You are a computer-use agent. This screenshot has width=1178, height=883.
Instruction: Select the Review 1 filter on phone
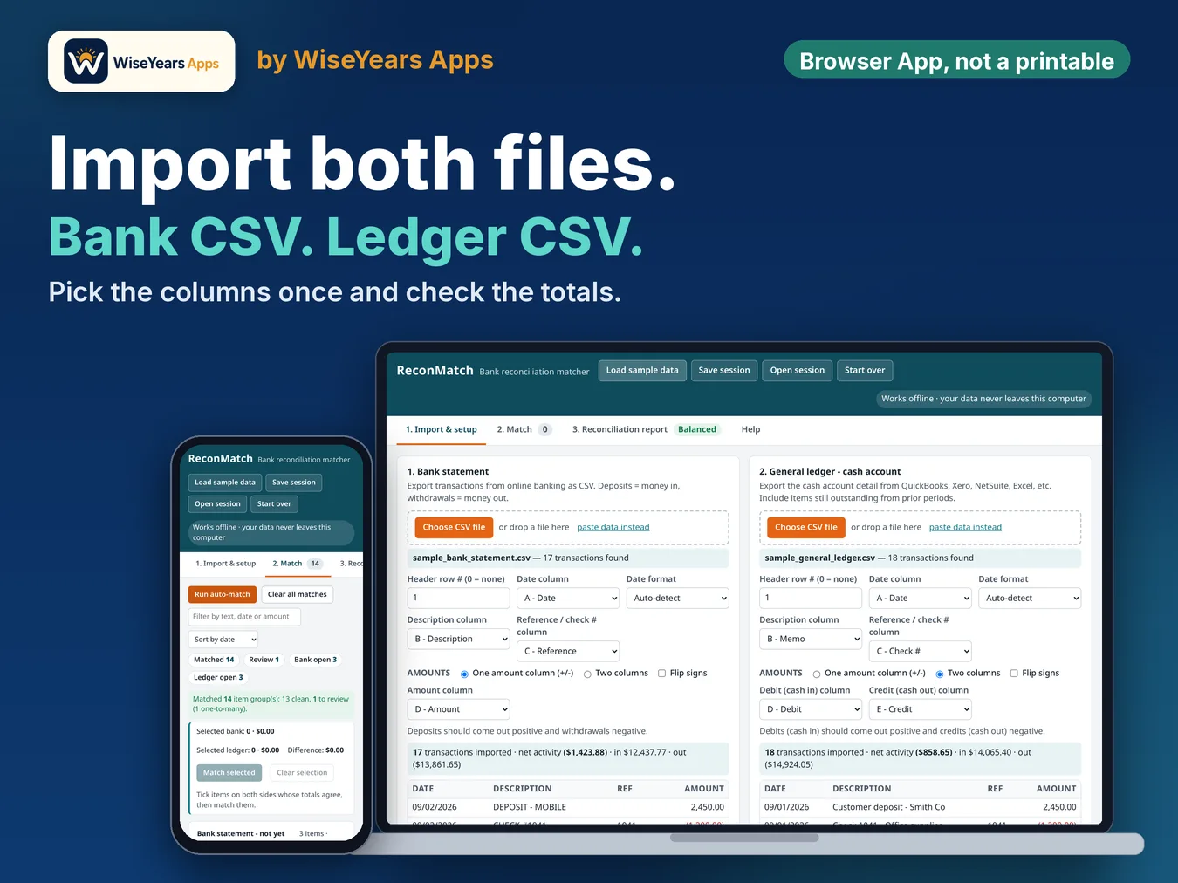(264, 660)
